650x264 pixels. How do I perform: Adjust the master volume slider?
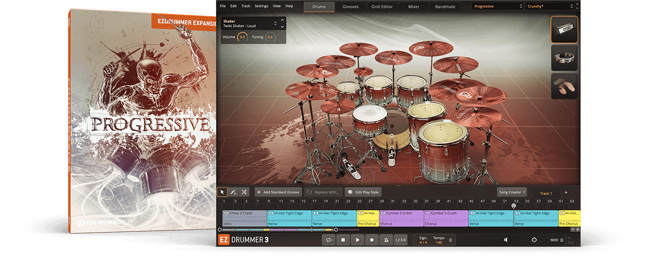tap(534, 240)
